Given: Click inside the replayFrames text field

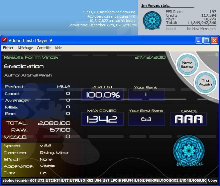Looking at the screenshot, I should pyautogui.click(x=104, y=180).
